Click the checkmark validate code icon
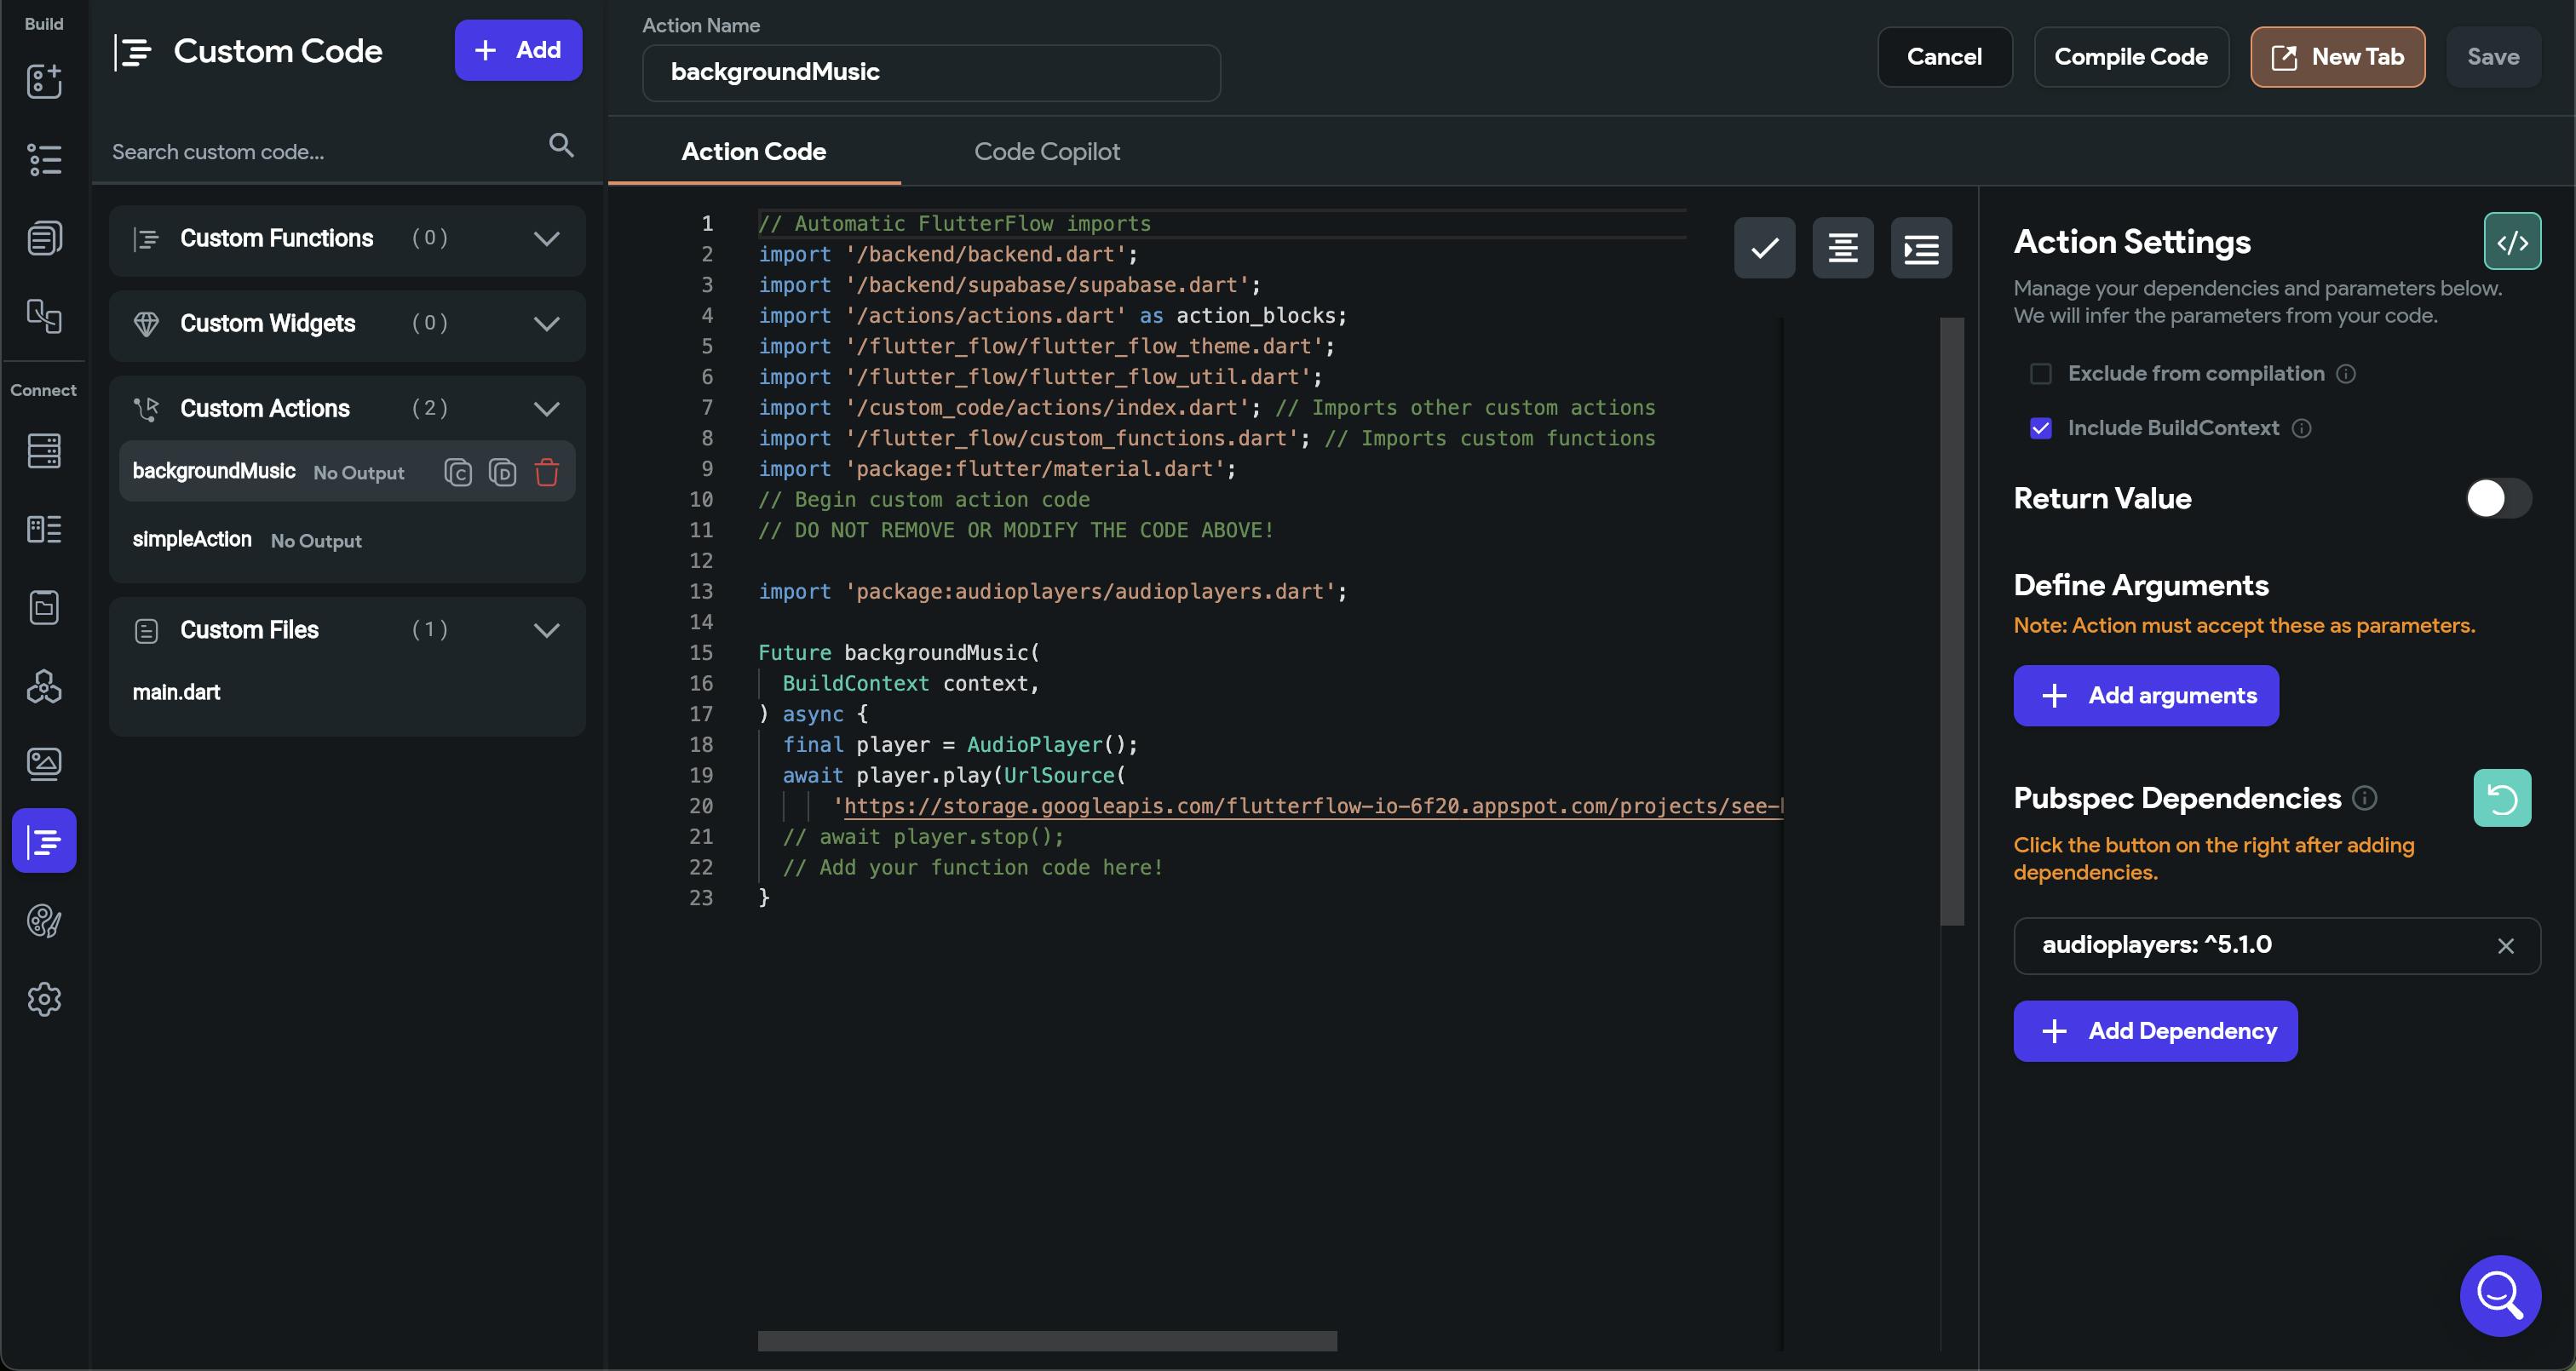The height and width of the screenshot is (1371, 2576). click(1764, 248)
